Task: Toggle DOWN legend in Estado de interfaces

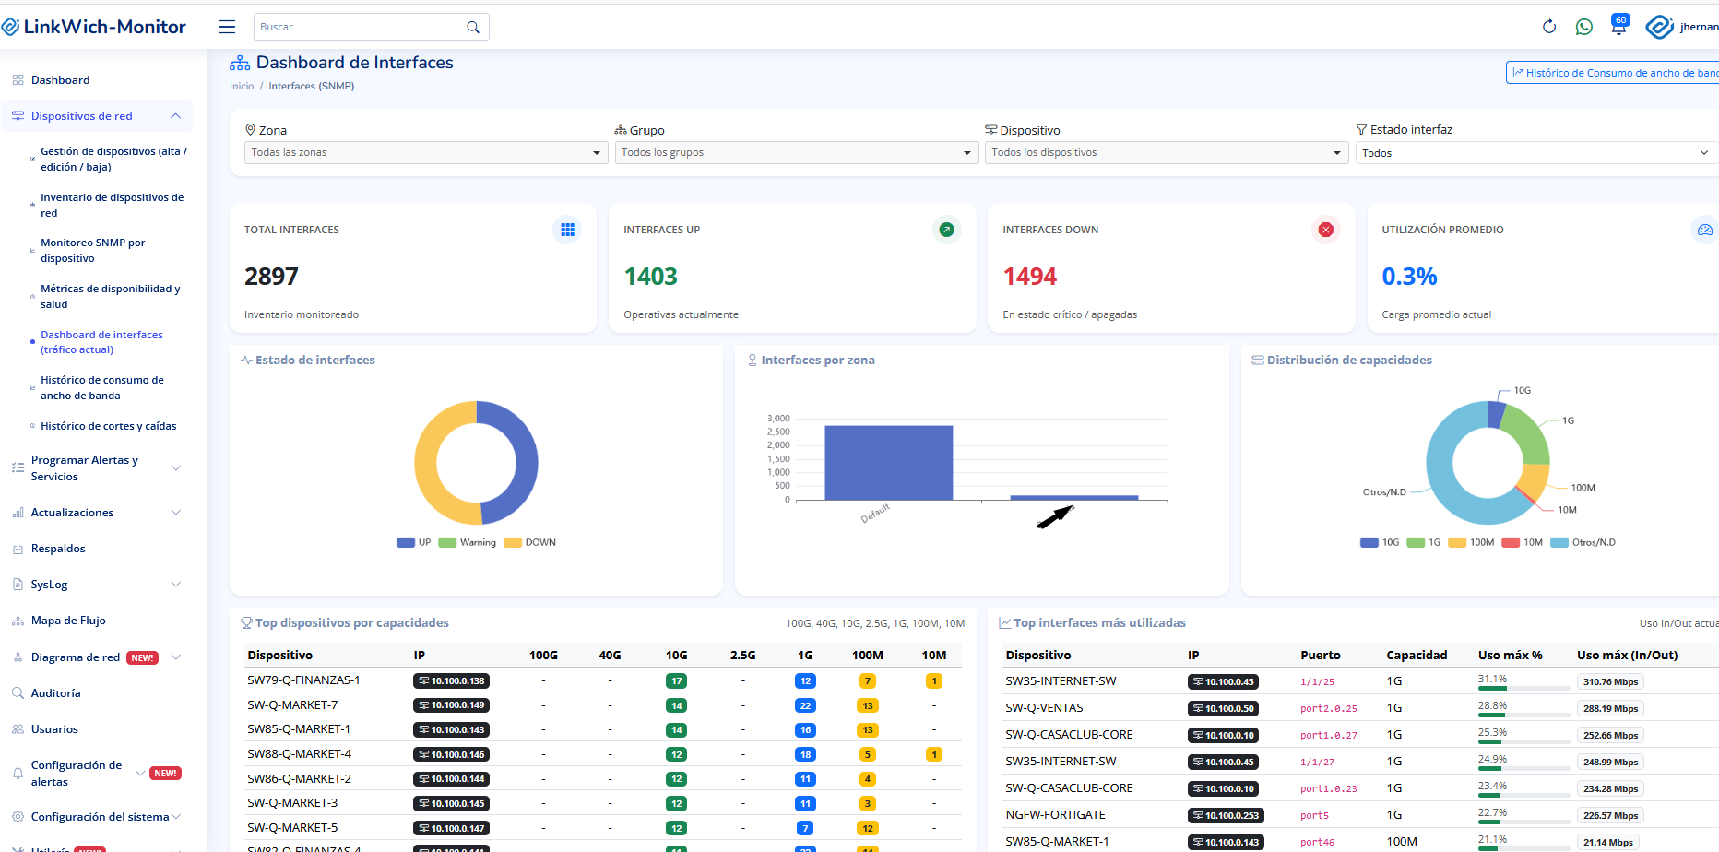Action: point(530,542)
